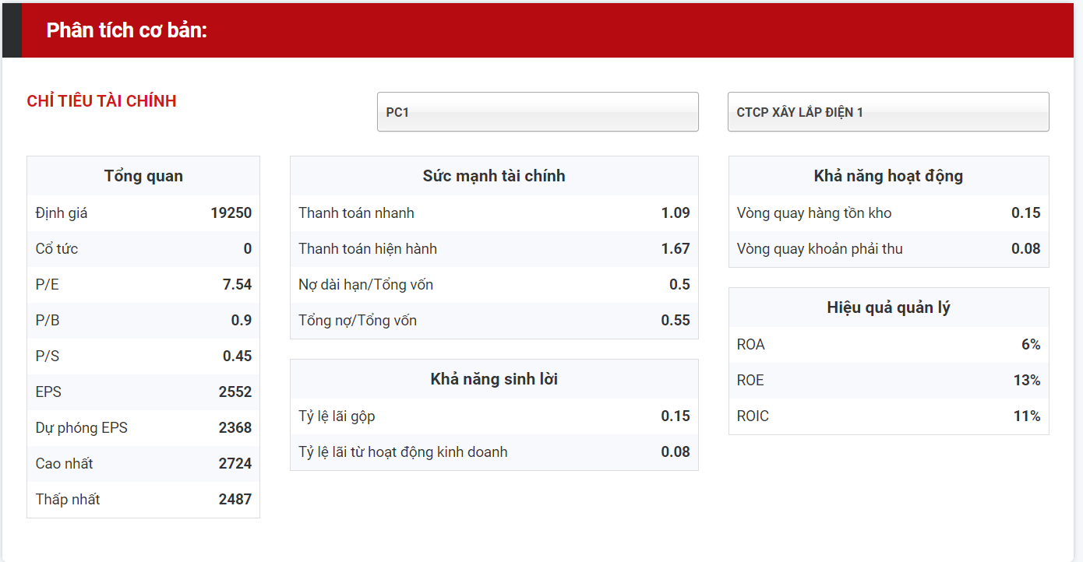Viewport: 1083px width, 562px height.
Task: Click the Định giá row label
Action: (x=62, y=213)
